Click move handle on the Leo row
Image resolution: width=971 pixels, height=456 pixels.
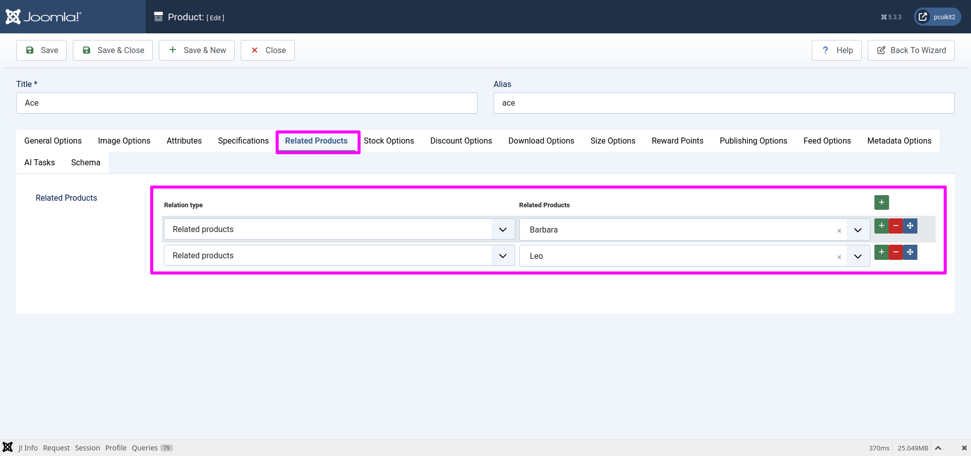coord(910,252)
